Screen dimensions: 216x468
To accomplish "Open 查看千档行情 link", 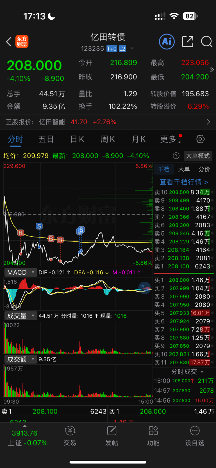I will (184, 182).
